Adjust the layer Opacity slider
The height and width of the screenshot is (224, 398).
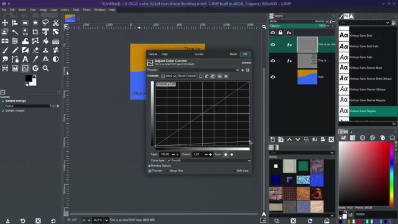[x=297, y=26]
